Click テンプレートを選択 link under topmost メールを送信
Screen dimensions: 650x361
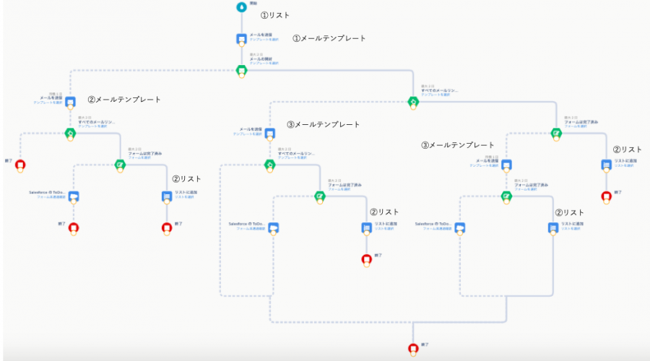(x=264, y=40)
